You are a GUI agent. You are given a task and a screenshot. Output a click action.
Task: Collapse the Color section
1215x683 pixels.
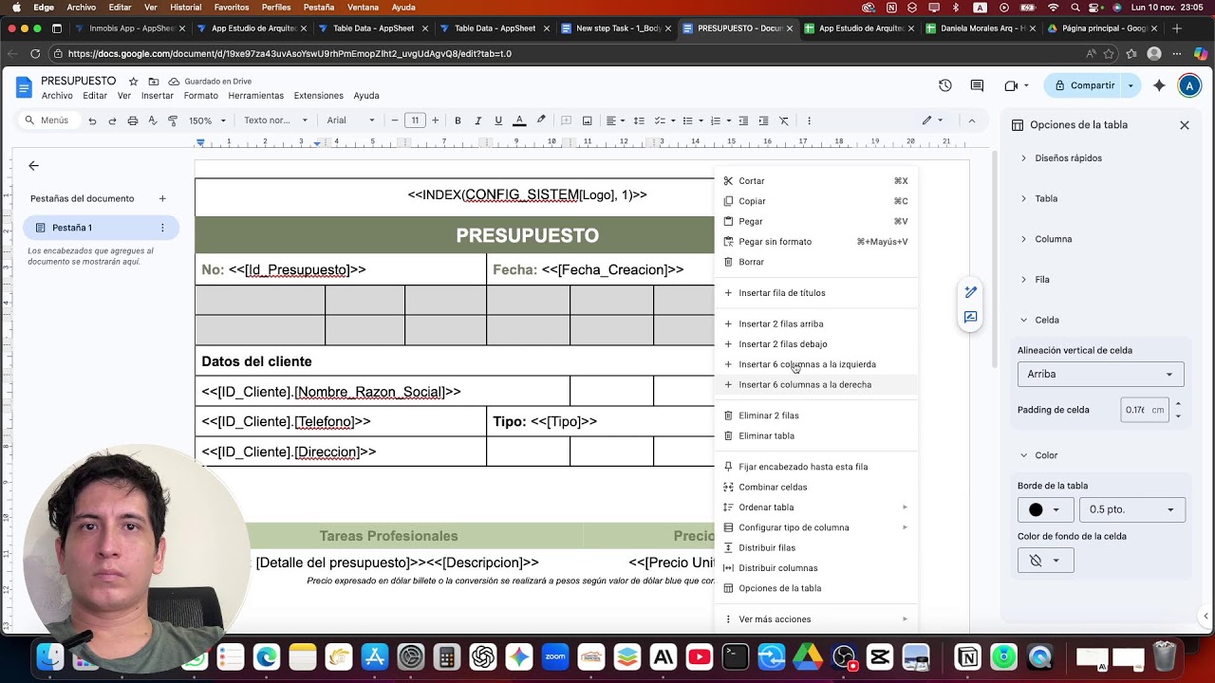[1037, 455]
